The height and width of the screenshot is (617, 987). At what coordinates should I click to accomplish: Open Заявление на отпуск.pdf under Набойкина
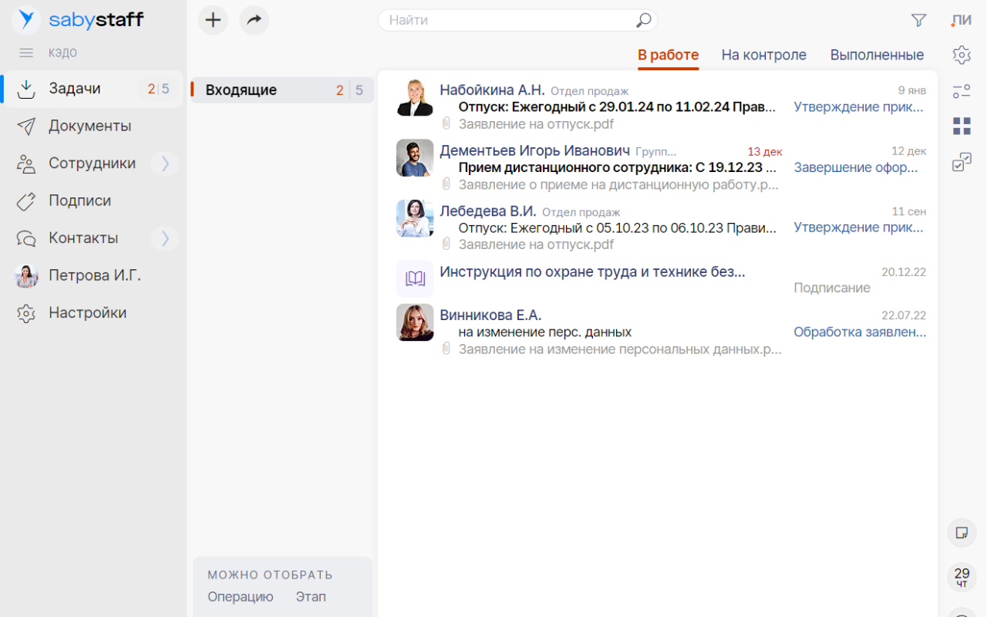click(x=536, y=124)
